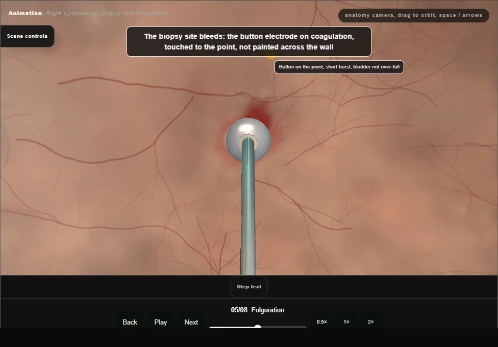This screenshot has width=498, height=347.
Task: Start the animation with Play
Action: [x=161, y=322]
